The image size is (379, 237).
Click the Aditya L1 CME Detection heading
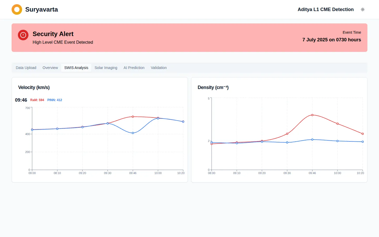(x=326, y=9)
